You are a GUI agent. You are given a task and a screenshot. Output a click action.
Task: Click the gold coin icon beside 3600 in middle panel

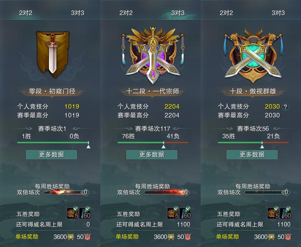pyautogui.click(x=171, y=237)
